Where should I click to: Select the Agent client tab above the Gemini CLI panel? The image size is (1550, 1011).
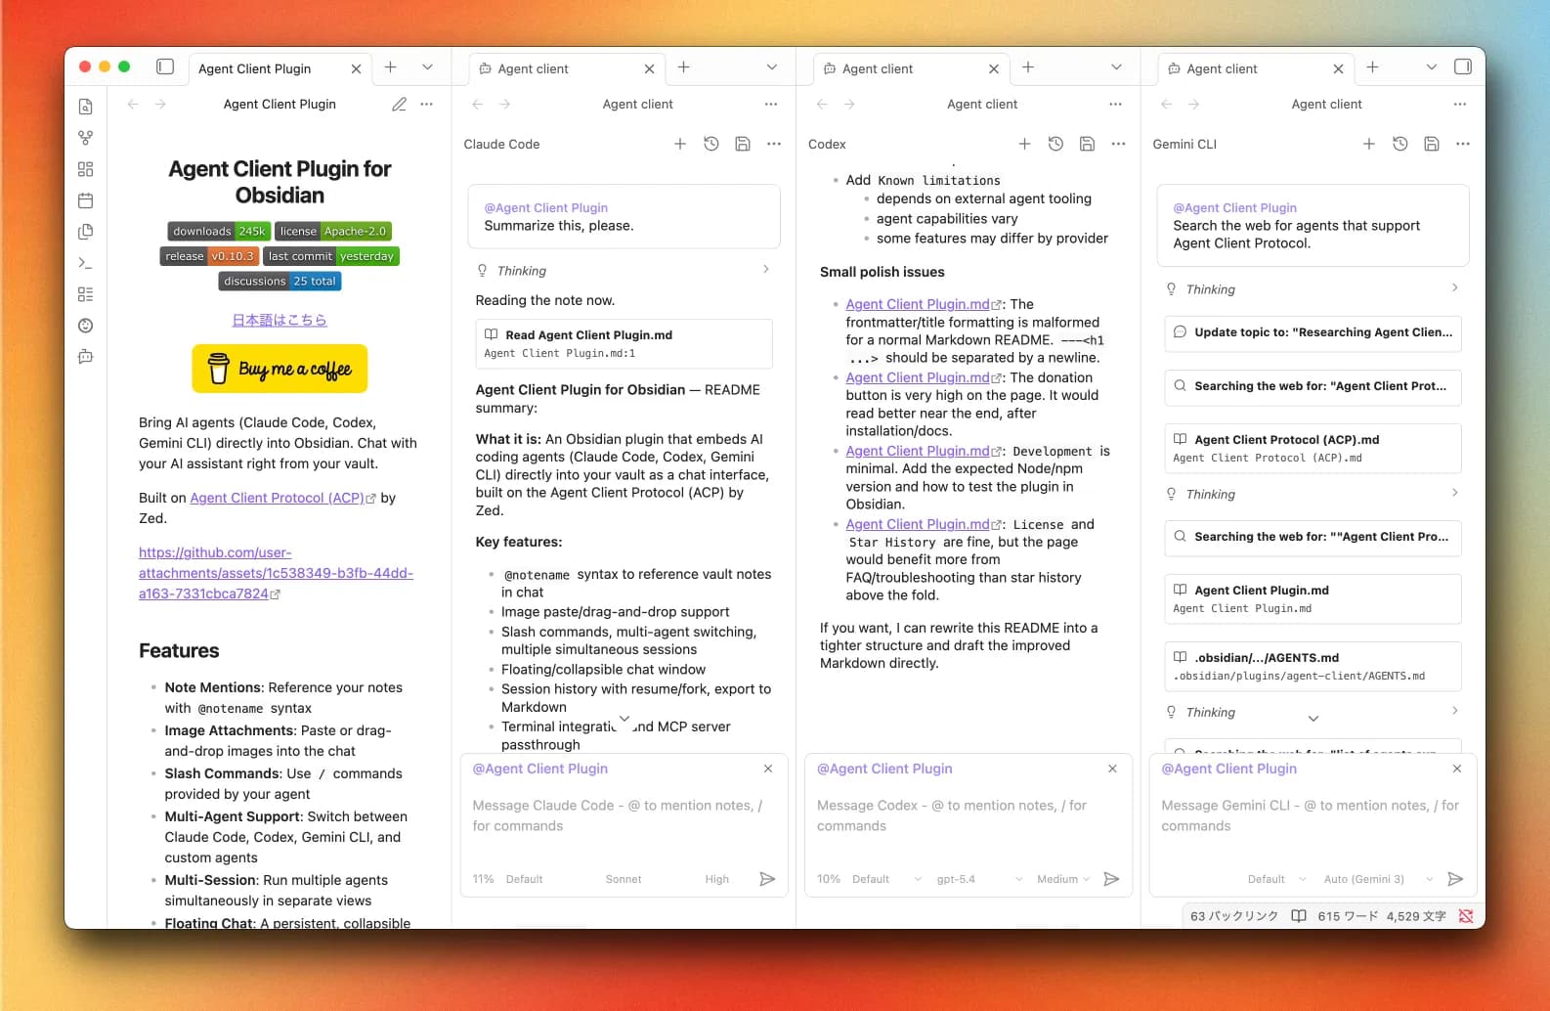point(1256,68)
